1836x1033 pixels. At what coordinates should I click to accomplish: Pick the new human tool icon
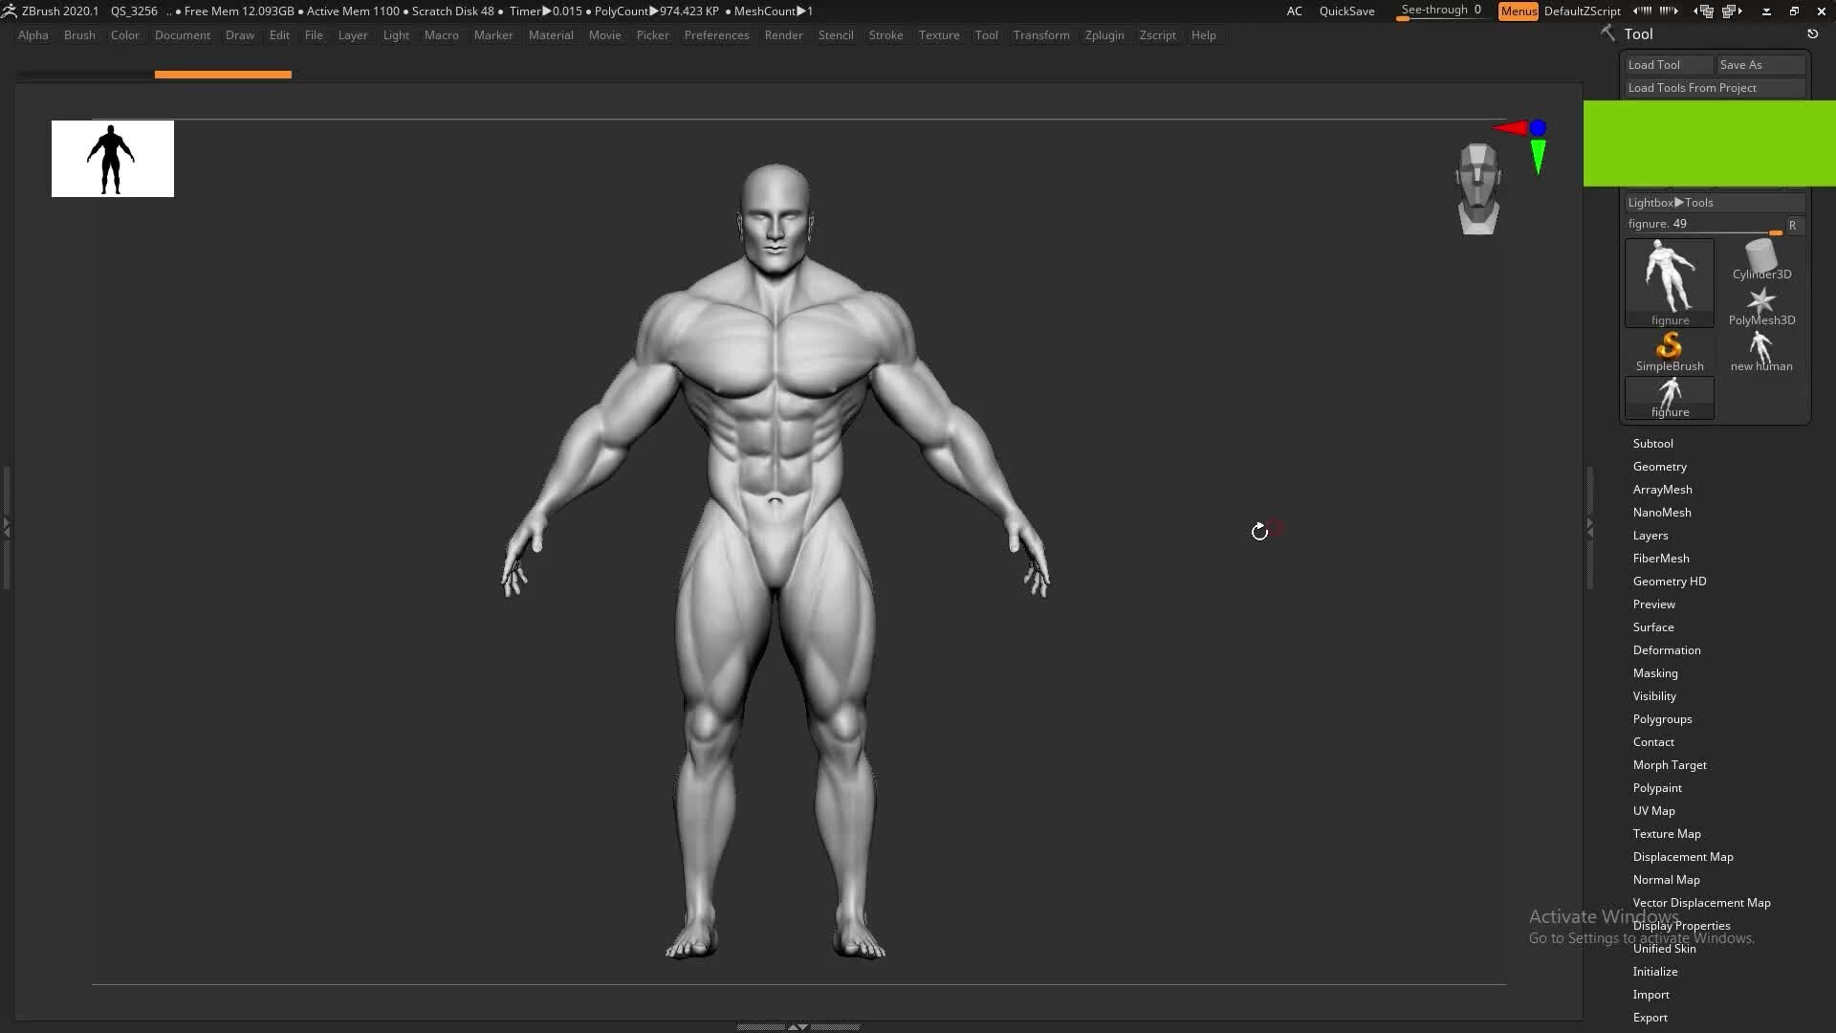point(1760,346)
